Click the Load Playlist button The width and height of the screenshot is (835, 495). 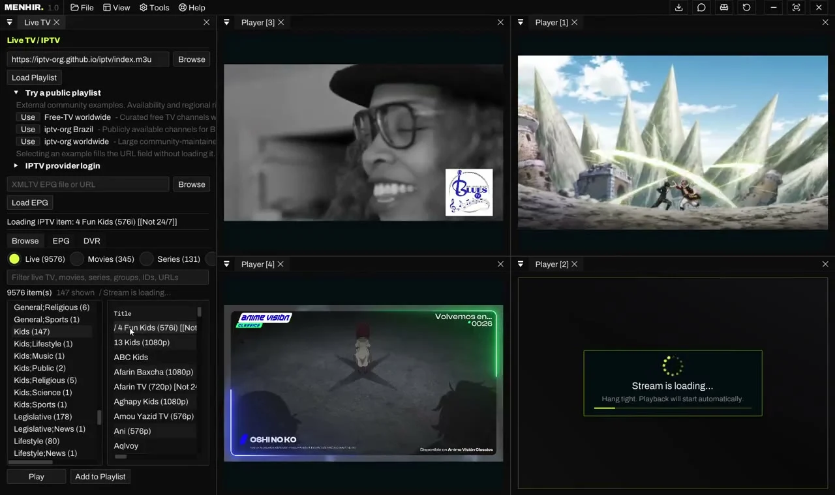[x=34, y=78]
